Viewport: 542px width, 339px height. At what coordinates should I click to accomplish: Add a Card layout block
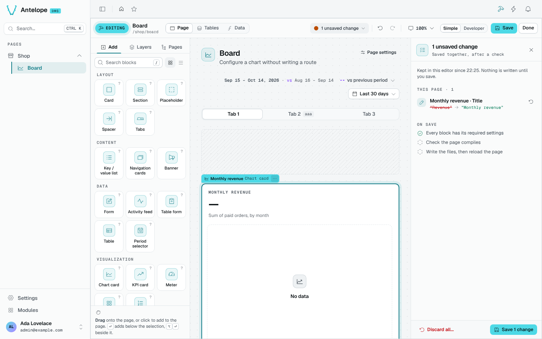tap(109, 93)
